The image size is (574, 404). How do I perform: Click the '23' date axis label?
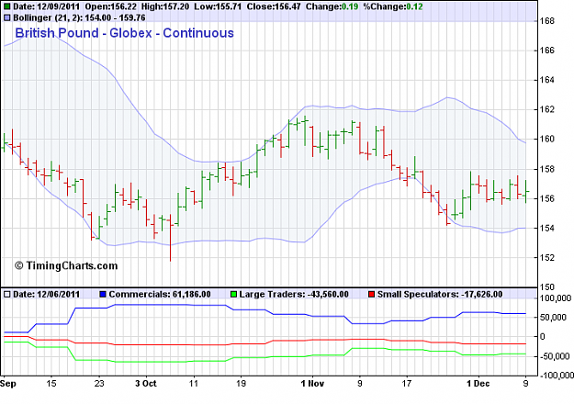tap(99, 384)
